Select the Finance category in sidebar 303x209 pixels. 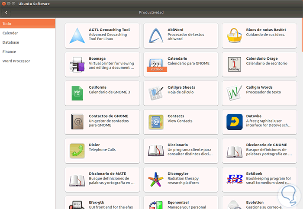click(x=28, y=52)
